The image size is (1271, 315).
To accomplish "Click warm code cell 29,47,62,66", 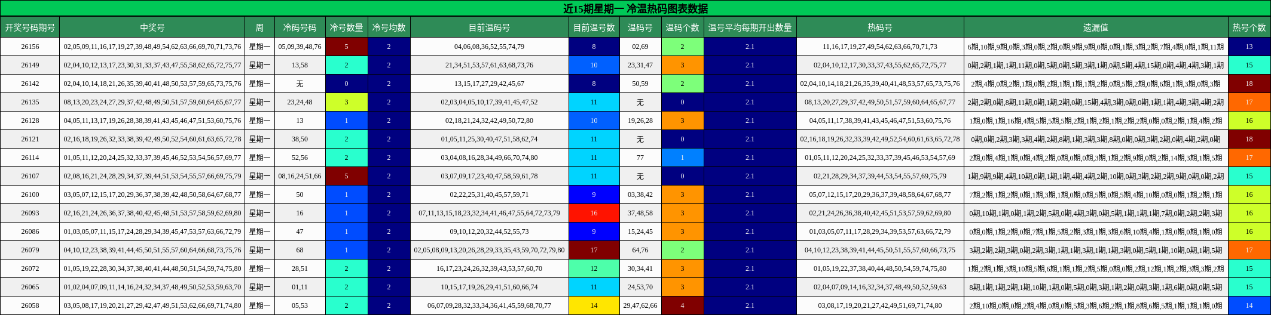I will pyautogui.click(x=640, y=305).
